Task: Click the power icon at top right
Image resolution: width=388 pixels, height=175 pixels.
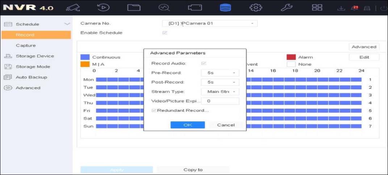Action: 384,8
